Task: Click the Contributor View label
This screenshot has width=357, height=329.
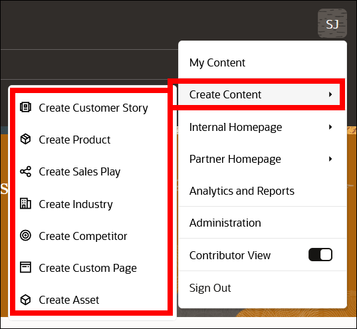Action: pos(230,255)
